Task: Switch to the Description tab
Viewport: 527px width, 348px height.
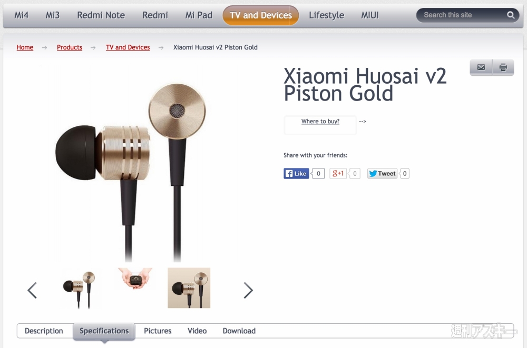Action: pos(44,331)
